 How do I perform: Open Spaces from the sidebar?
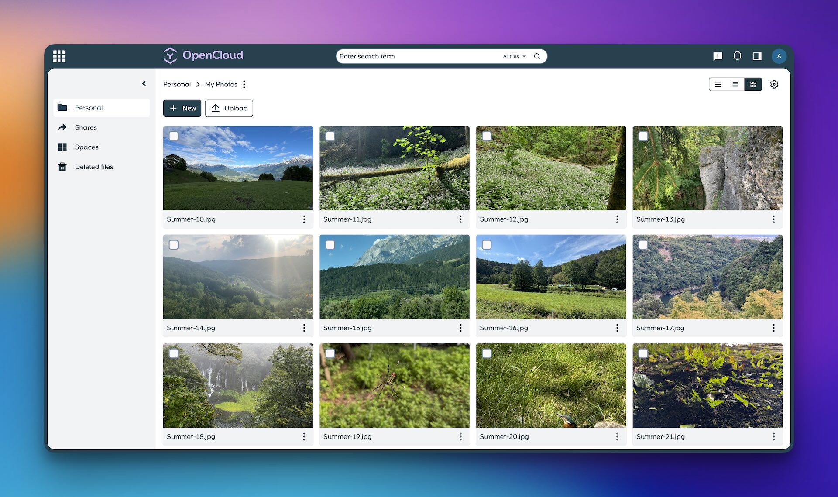(86, 147)
